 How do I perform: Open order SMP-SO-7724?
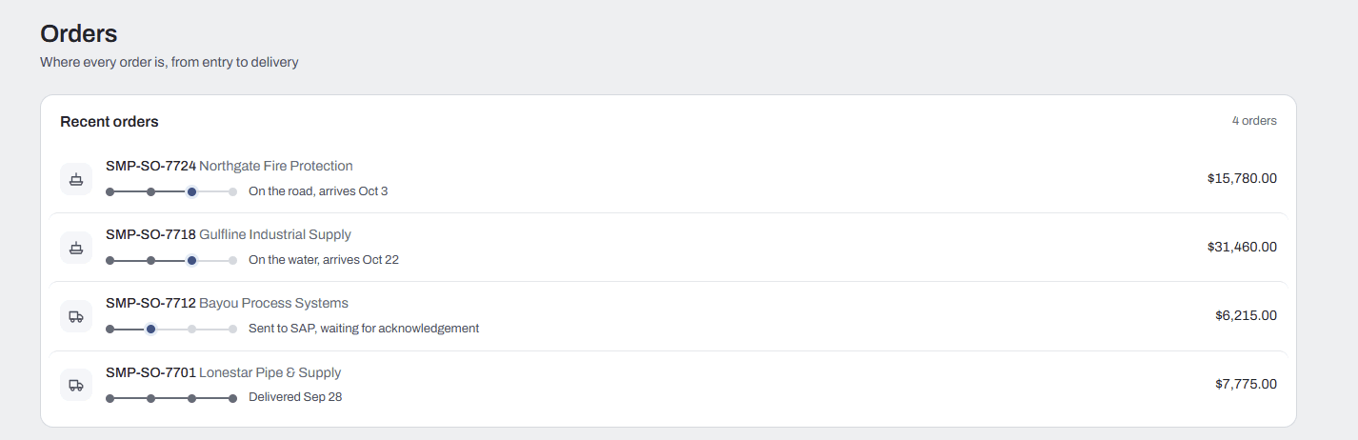[669, 179]
